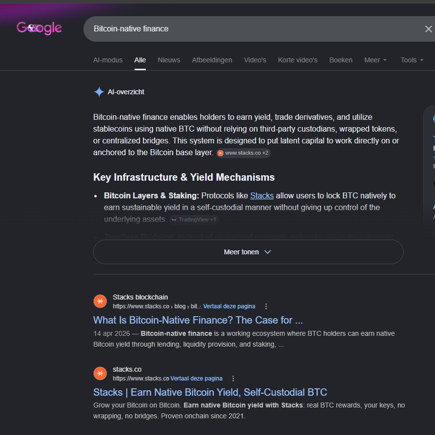Expand the Tools dropdown

pyautogui.click(x=412, y=60)
